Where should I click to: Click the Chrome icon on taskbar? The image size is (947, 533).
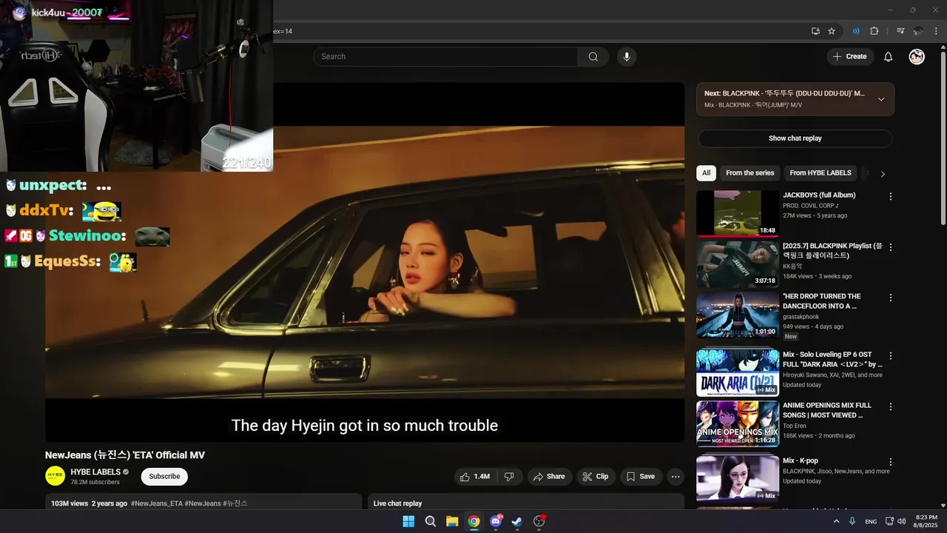[x=473, y=521]
